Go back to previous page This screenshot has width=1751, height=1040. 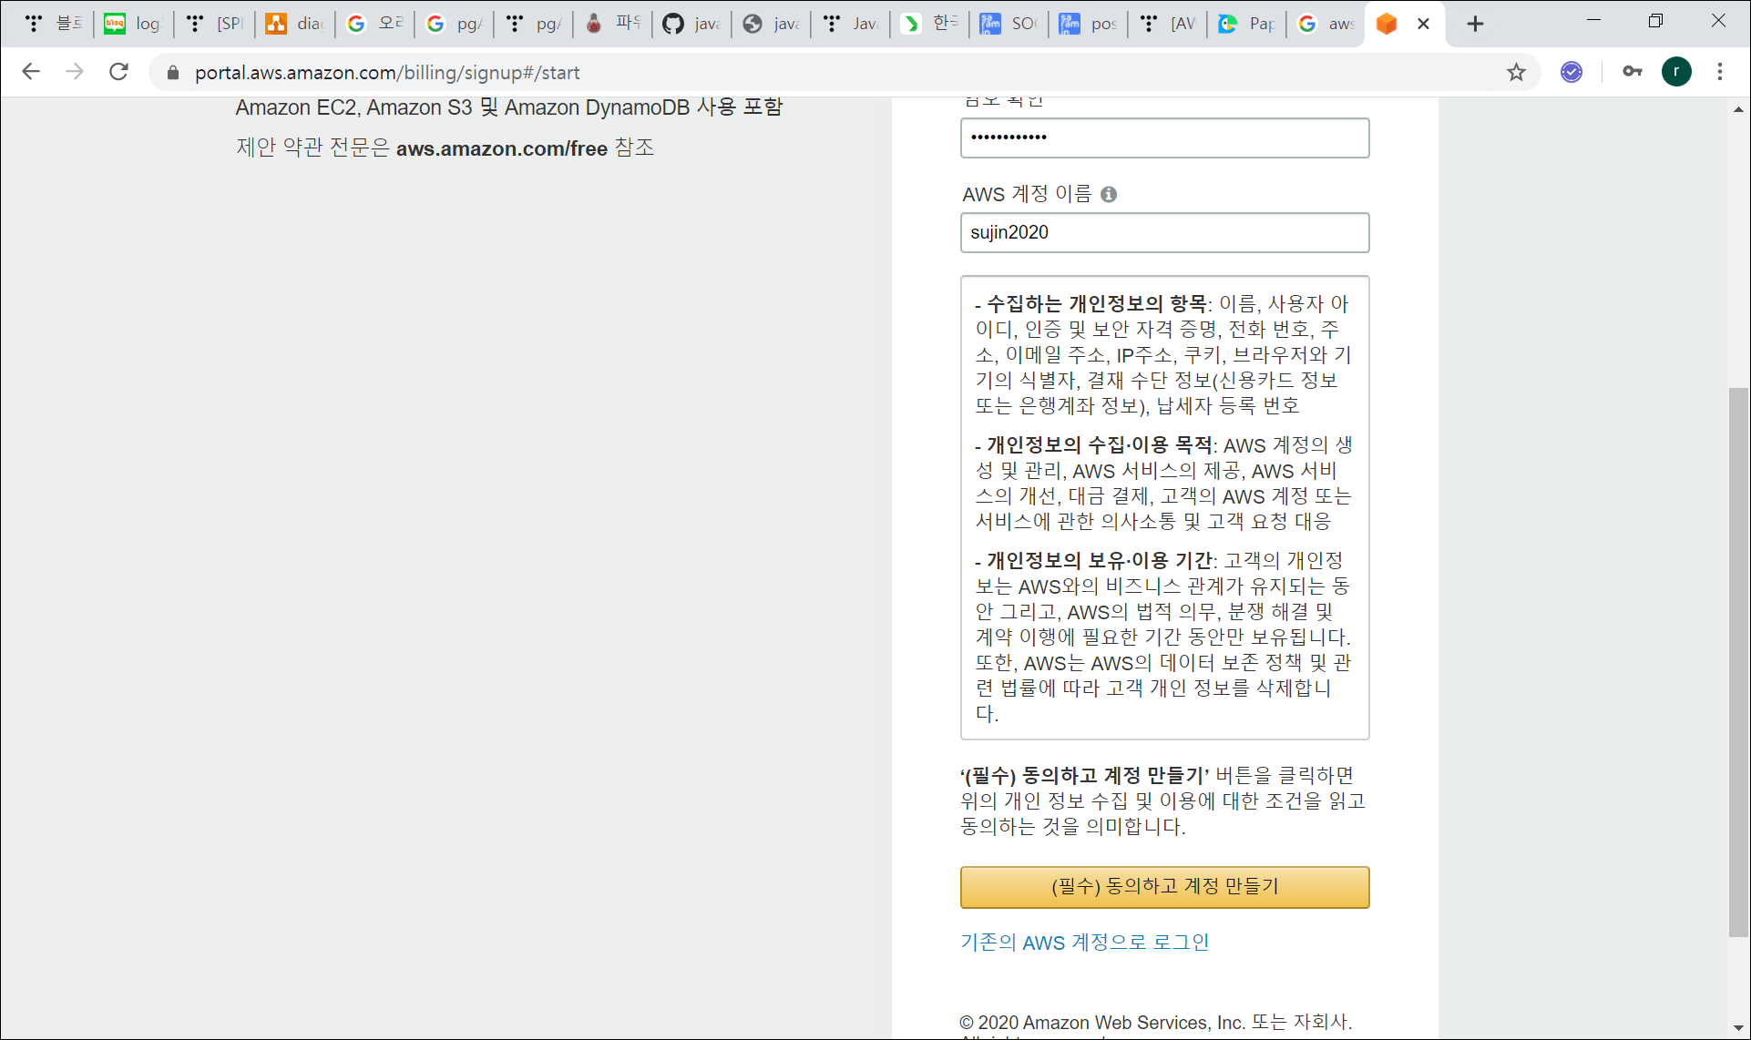click(31, 72)
